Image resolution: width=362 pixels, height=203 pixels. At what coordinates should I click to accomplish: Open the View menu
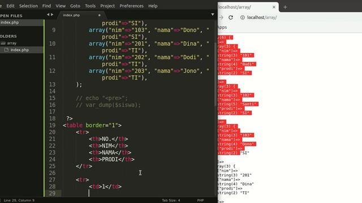tap(61, 6)
